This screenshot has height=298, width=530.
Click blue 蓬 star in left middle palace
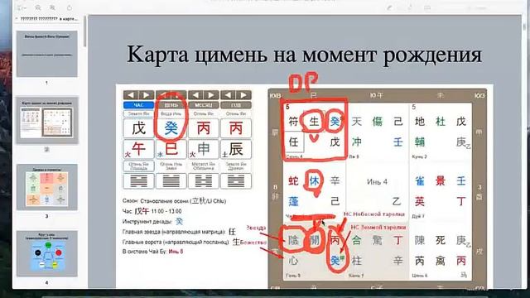293,201
